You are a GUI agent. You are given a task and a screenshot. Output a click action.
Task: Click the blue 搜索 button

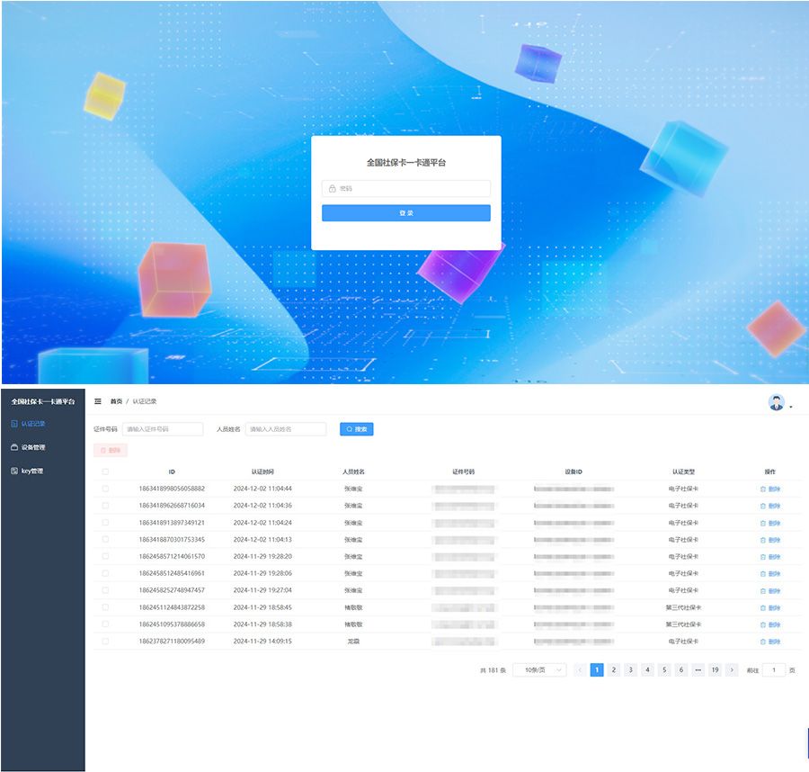356,429
